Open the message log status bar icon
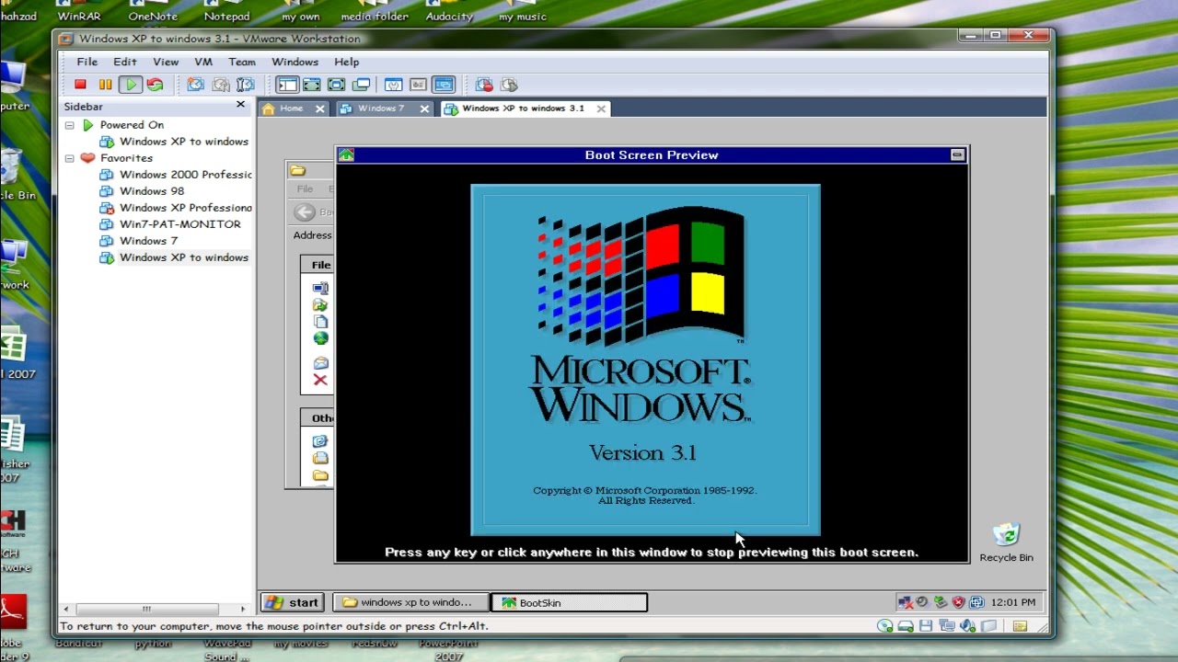This screenshot has height=662, width=1178. pos(1020,626)
